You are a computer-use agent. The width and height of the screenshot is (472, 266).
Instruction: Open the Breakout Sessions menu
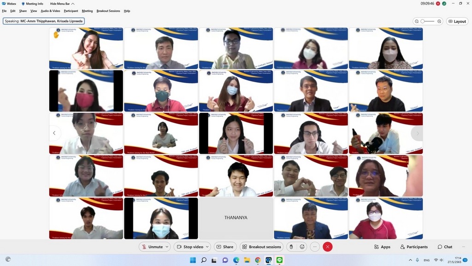point(108,11)
